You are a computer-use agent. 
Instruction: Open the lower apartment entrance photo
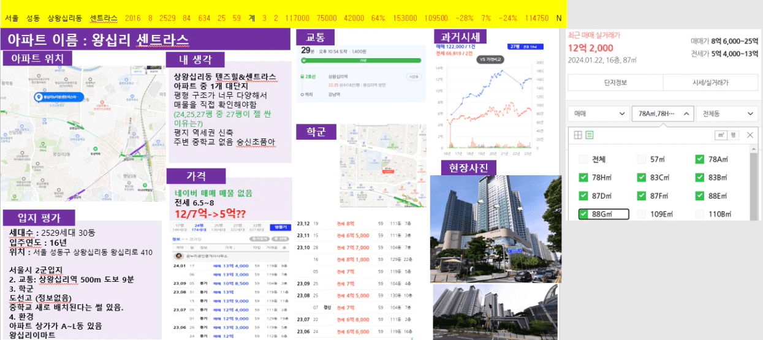click(x=495, y=312)
